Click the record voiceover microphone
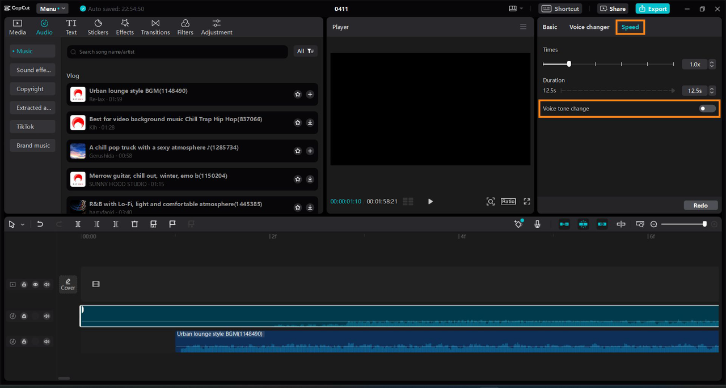Viewport: 726px width, 388px height. pos(537,224)
